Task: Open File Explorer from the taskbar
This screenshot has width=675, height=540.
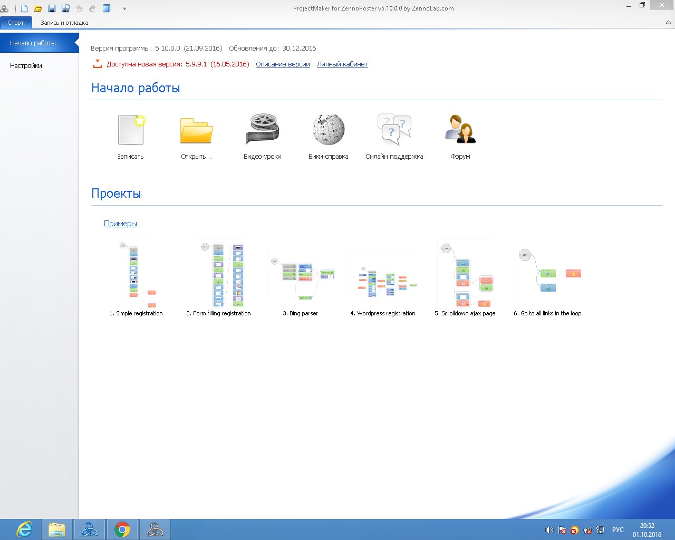Action: point(57,529)
